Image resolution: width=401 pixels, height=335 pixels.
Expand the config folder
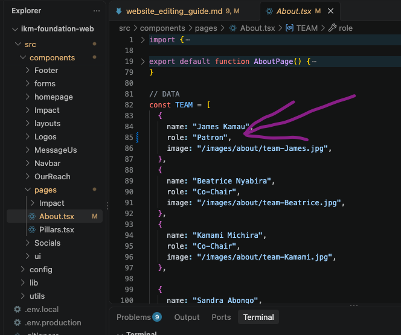[x=23, y=270]
